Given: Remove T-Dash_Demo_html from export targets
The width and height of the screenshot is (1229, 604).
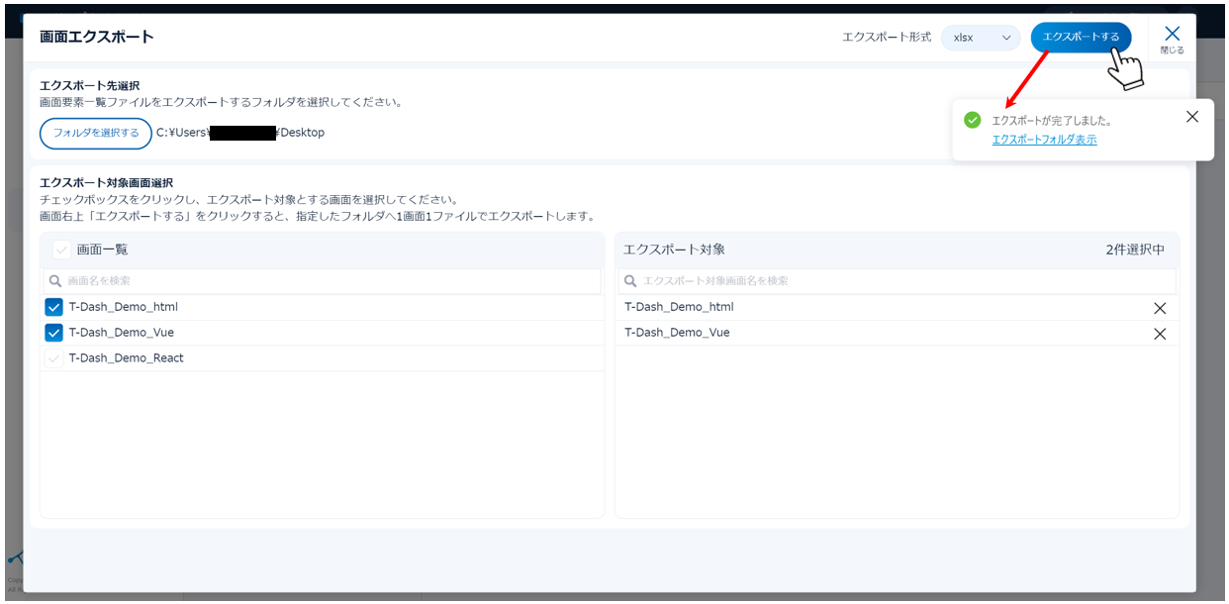Looking at the screenshot, I should (x=1160, y=308).
